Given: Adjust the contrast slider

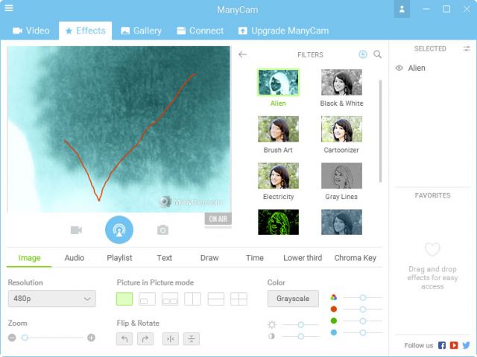Looking at the screenshot, I should tap(301, 336).
